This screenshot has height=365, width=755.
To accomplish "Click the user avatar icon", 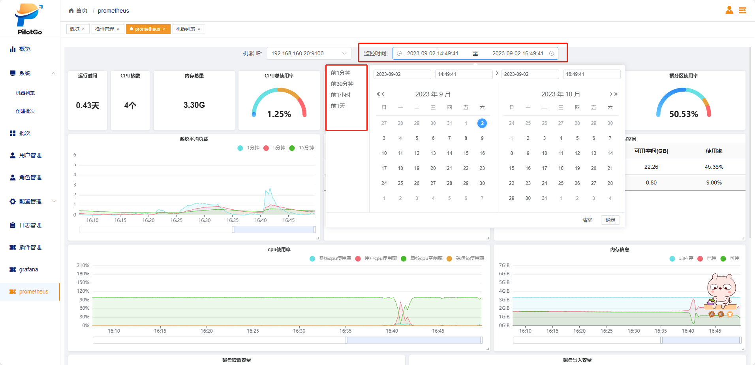I will [x=729, y=10].
